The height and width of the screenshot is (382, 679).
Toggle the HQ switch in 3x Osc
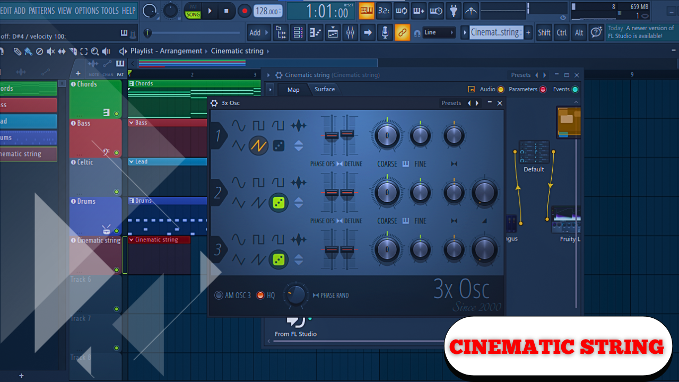click(260, 295)
